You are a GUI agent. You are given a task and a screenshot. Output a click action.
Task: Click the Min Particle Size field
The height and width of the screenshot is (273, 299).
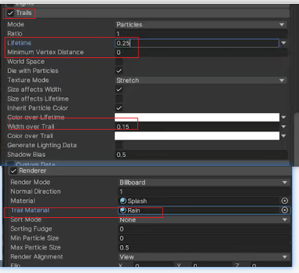204,238
